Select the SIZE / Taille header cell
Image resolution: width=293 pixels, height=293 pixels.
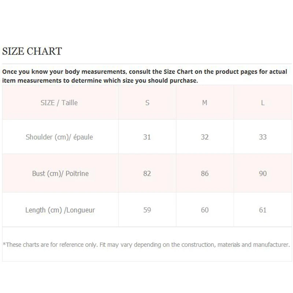tap(59, 103)
